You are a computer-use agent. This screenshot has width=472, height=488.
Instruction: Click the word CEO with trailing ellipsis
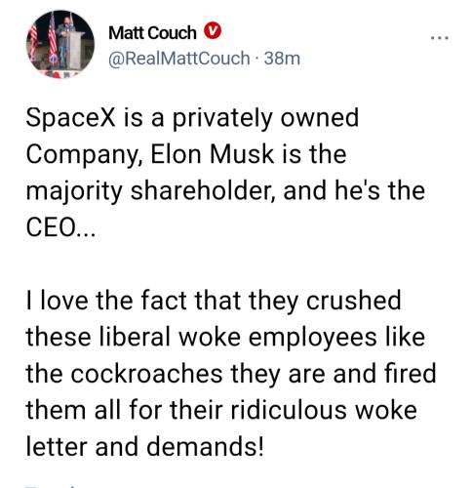pyautogui.click(x=60, y=227)
